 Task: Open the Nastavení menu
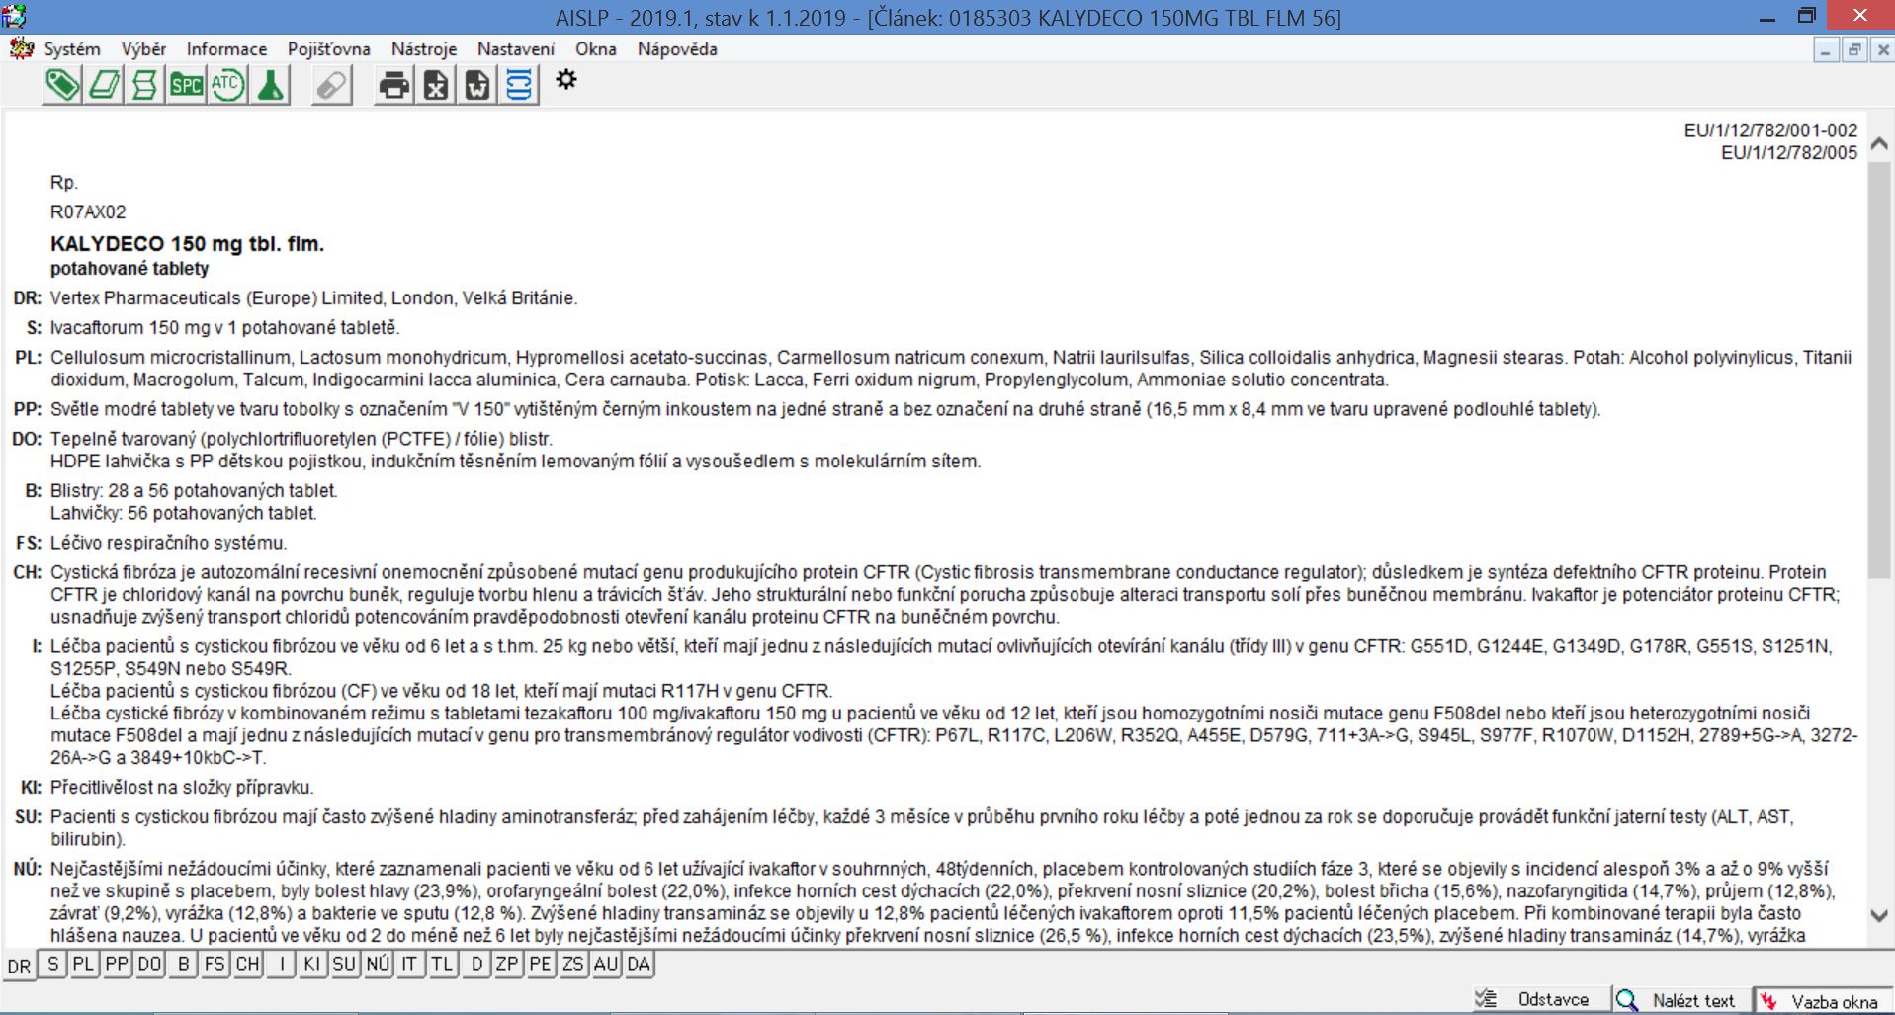pyautogui.click(x=515, y=49)
